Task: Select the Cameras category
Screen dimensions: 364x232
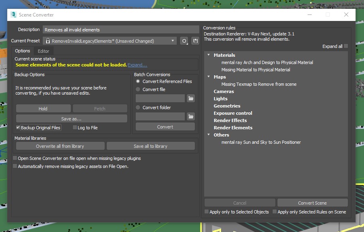Action: [x=224, y=91]
